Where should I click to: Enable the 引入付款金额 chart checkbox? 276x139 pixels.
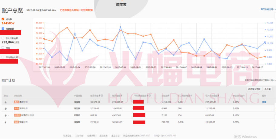(3, 38)
